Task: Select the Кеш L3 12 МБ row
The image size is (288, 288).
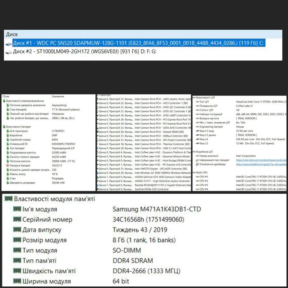Action: pyautogui.click(x=235, y=144)
